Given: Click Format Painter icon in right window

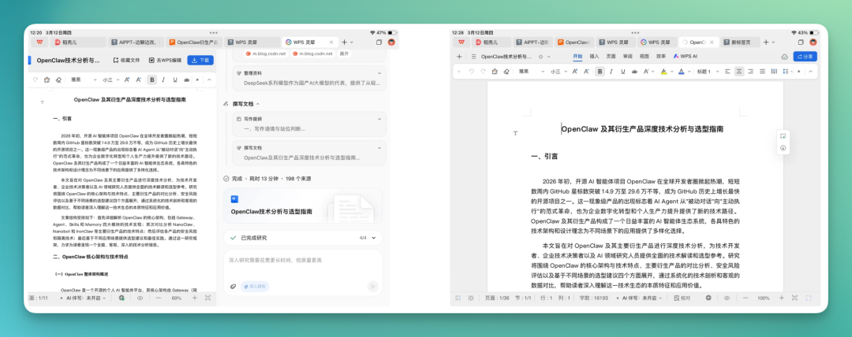Looking at the screenshot, I should [x=495, y=71].
